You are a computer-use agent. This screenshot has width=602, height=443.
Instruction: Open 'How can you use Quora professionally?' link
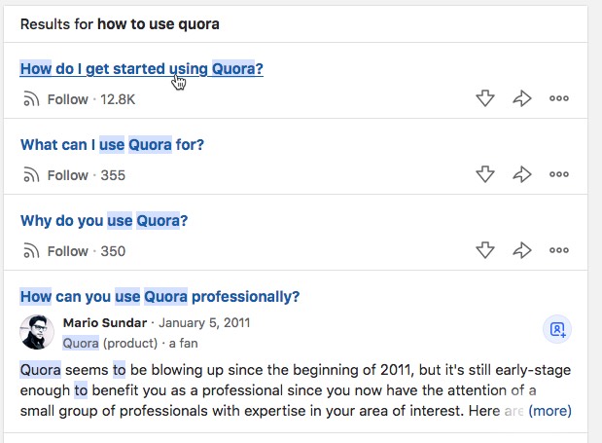click(x=159, y=297)
